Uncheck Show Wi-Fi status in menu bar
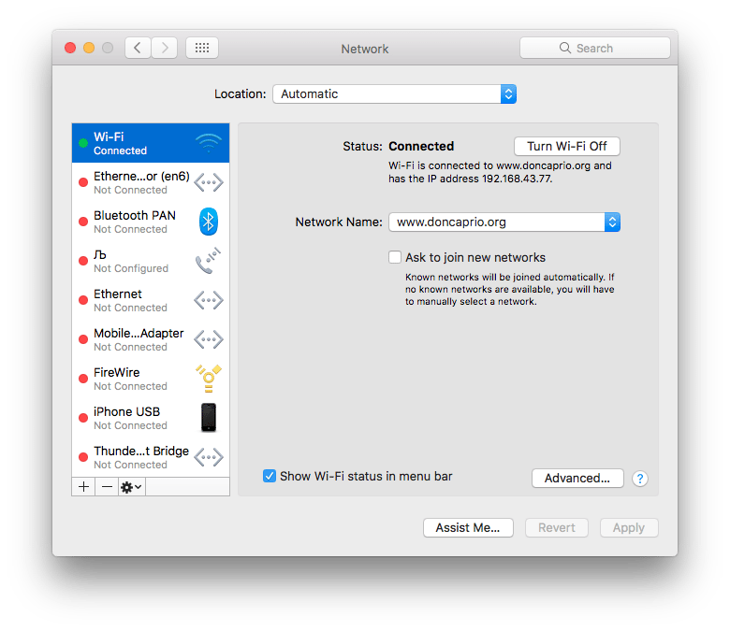This screenshot has height=631, width=730. (x=270, y=476)
